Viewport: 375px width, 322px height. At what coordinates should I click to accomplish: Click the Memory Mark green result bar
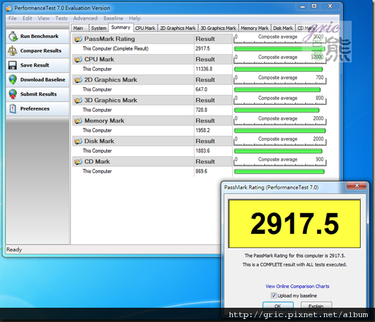tap(280, 131)
